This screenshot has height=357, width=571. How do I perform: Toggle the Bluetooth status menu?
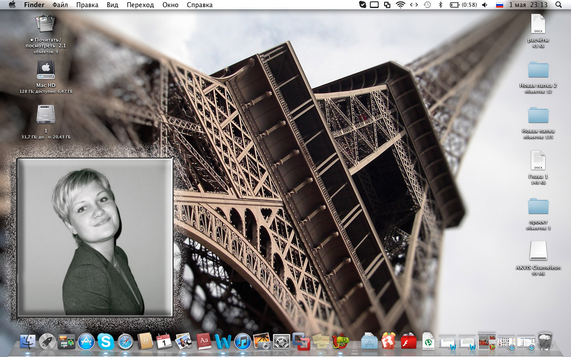pos(440,5)
